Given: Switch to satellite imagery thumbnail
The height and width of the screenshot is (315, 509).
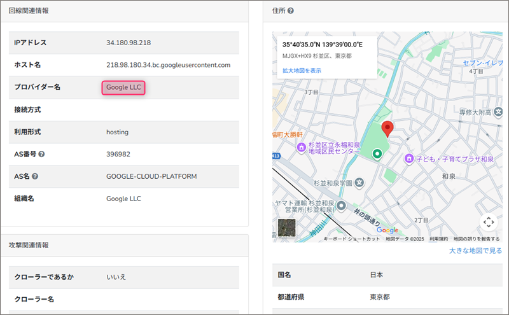Looking at the screenshot, I should click(x=287, y=227).
